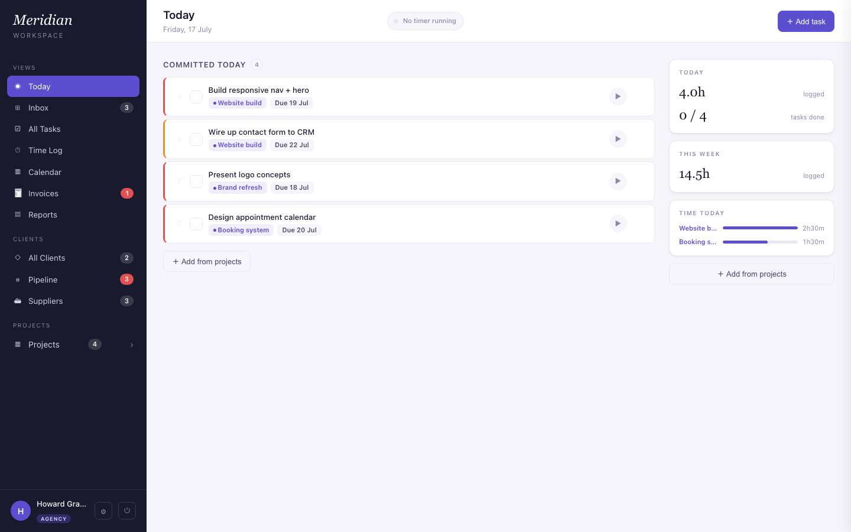Click the Add task button
851x532 pixels.
tap(806, 21)
